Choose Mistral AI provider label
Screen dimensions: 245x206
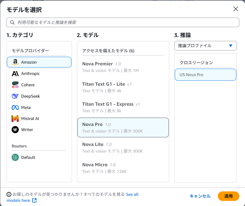point(30,119)
